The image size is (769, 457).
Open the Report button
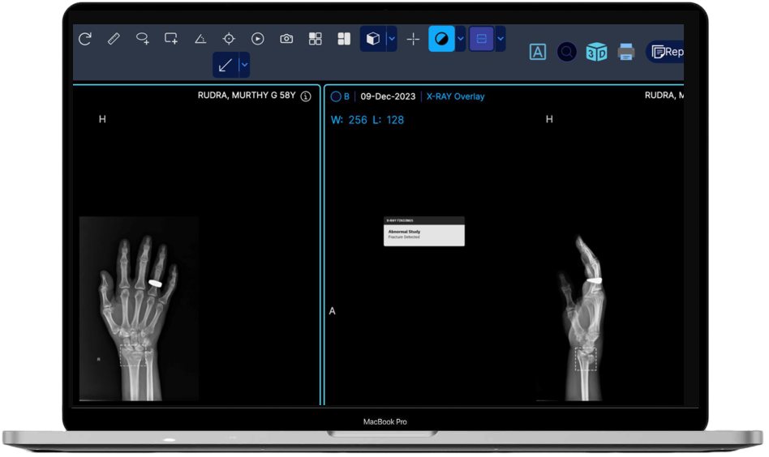(x=665, y=52)
